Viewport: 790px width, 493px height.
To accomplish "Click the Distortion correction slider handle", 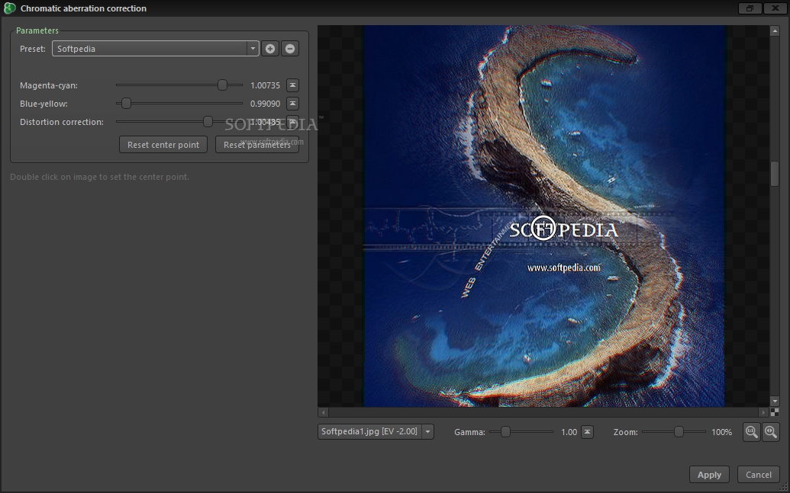I will pyautogui.click(x=208, y=121).
